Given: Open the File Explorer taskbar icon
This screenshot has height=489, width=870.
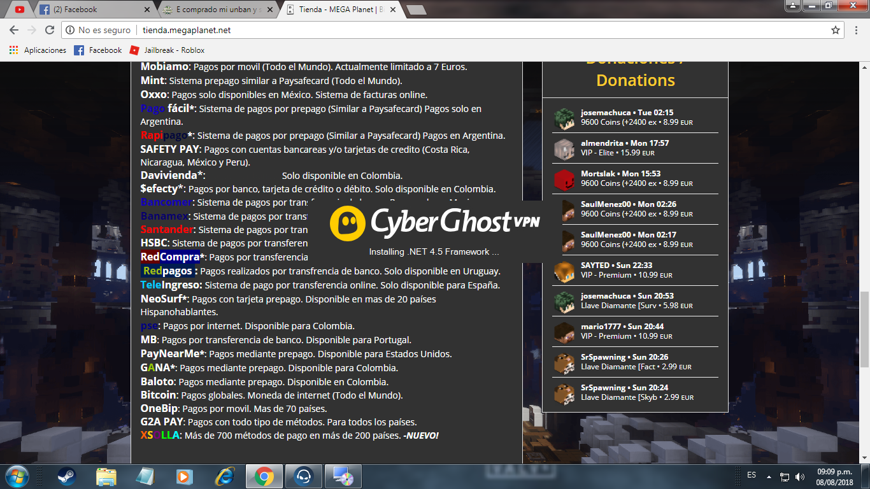Looking at the screenshot, I should click(x=106, y=476).
